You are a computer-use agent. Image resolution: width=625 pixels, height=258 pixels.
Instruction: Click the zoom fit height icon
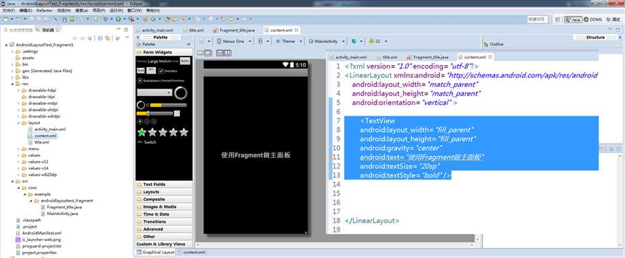pos(228,53)
